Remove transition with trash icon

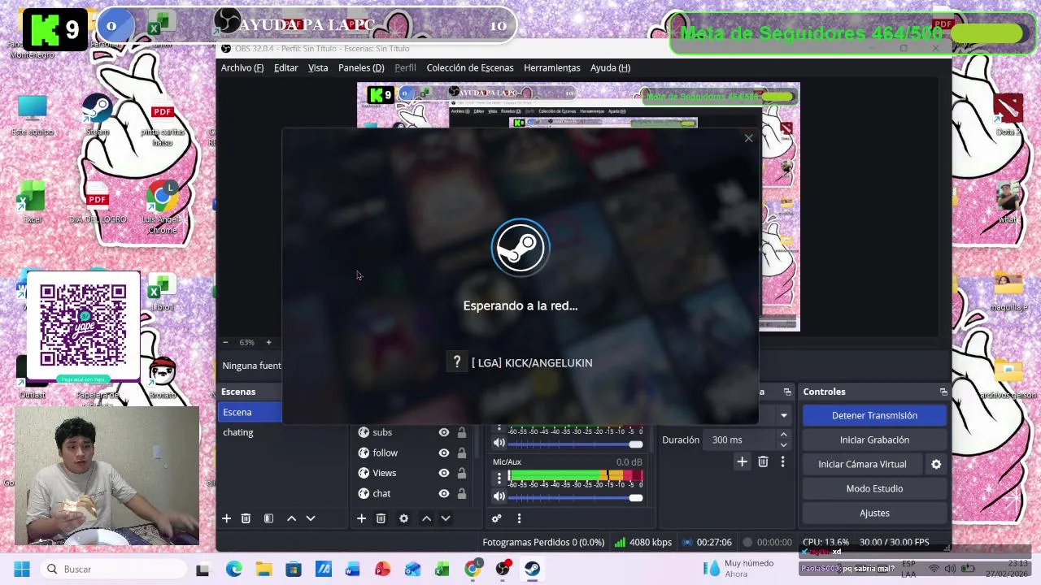(763, 461)
